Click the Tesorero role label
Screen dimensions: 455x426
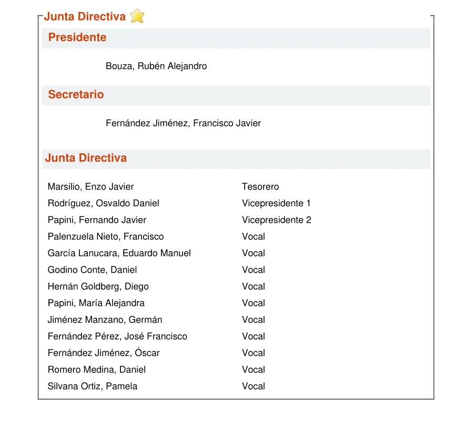coord(260,186)
